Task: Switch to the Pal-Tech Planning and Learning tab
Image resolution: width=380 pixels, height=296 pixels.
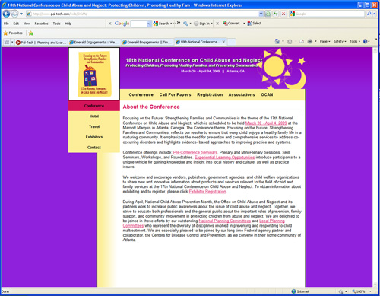Action: pyautogui.click(x=41, y=43)
